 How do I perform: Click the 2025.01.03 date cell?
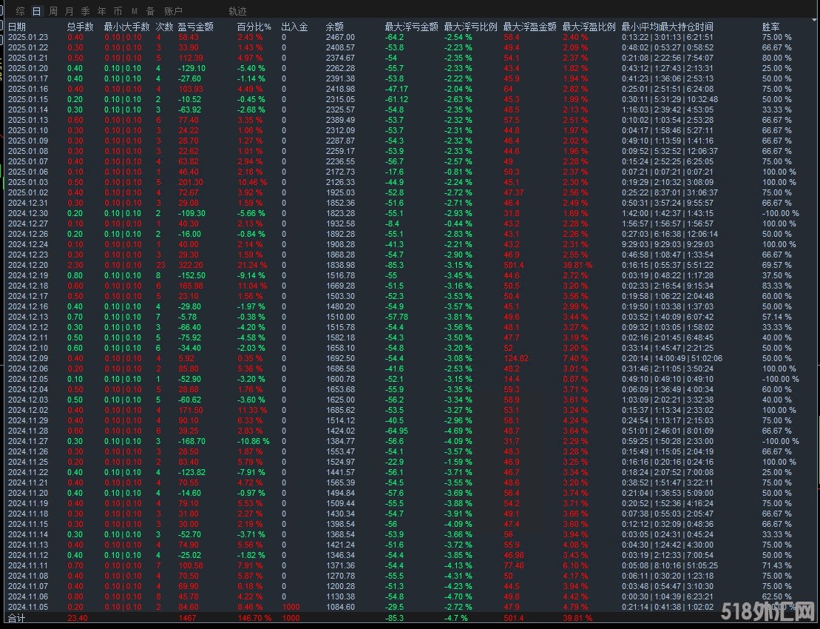tap(28, 182)
